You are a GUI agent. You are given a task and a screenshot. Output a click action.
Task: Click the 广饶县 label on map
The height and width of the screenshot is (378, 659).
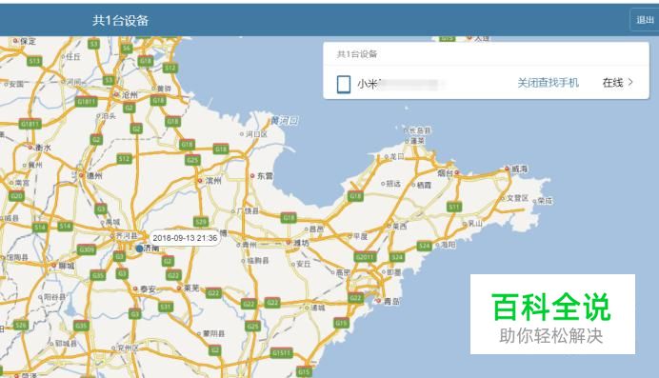point(248,210)
